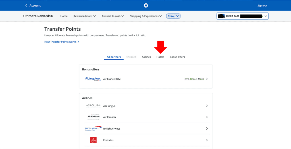Switch to the Airlines tab
The image size is (291, 149).
146,57
